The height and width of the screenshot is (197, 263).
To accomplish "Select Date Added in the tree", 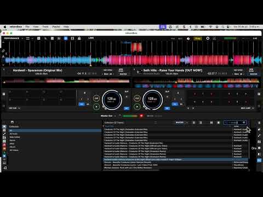I will point(15,137).
